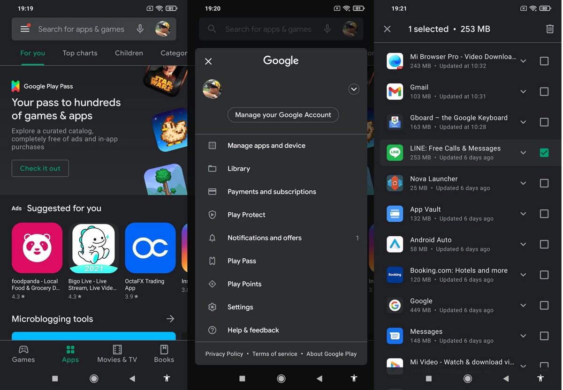The image size is (563, 390).
Task: Open voice search with the microphone icon
Action: [x=140, y=29]
